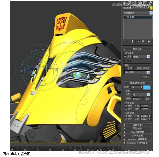Expand the VRay 阴影参数 rollout
This screenshot has height=157, width=159.
(x=137, y=132)
